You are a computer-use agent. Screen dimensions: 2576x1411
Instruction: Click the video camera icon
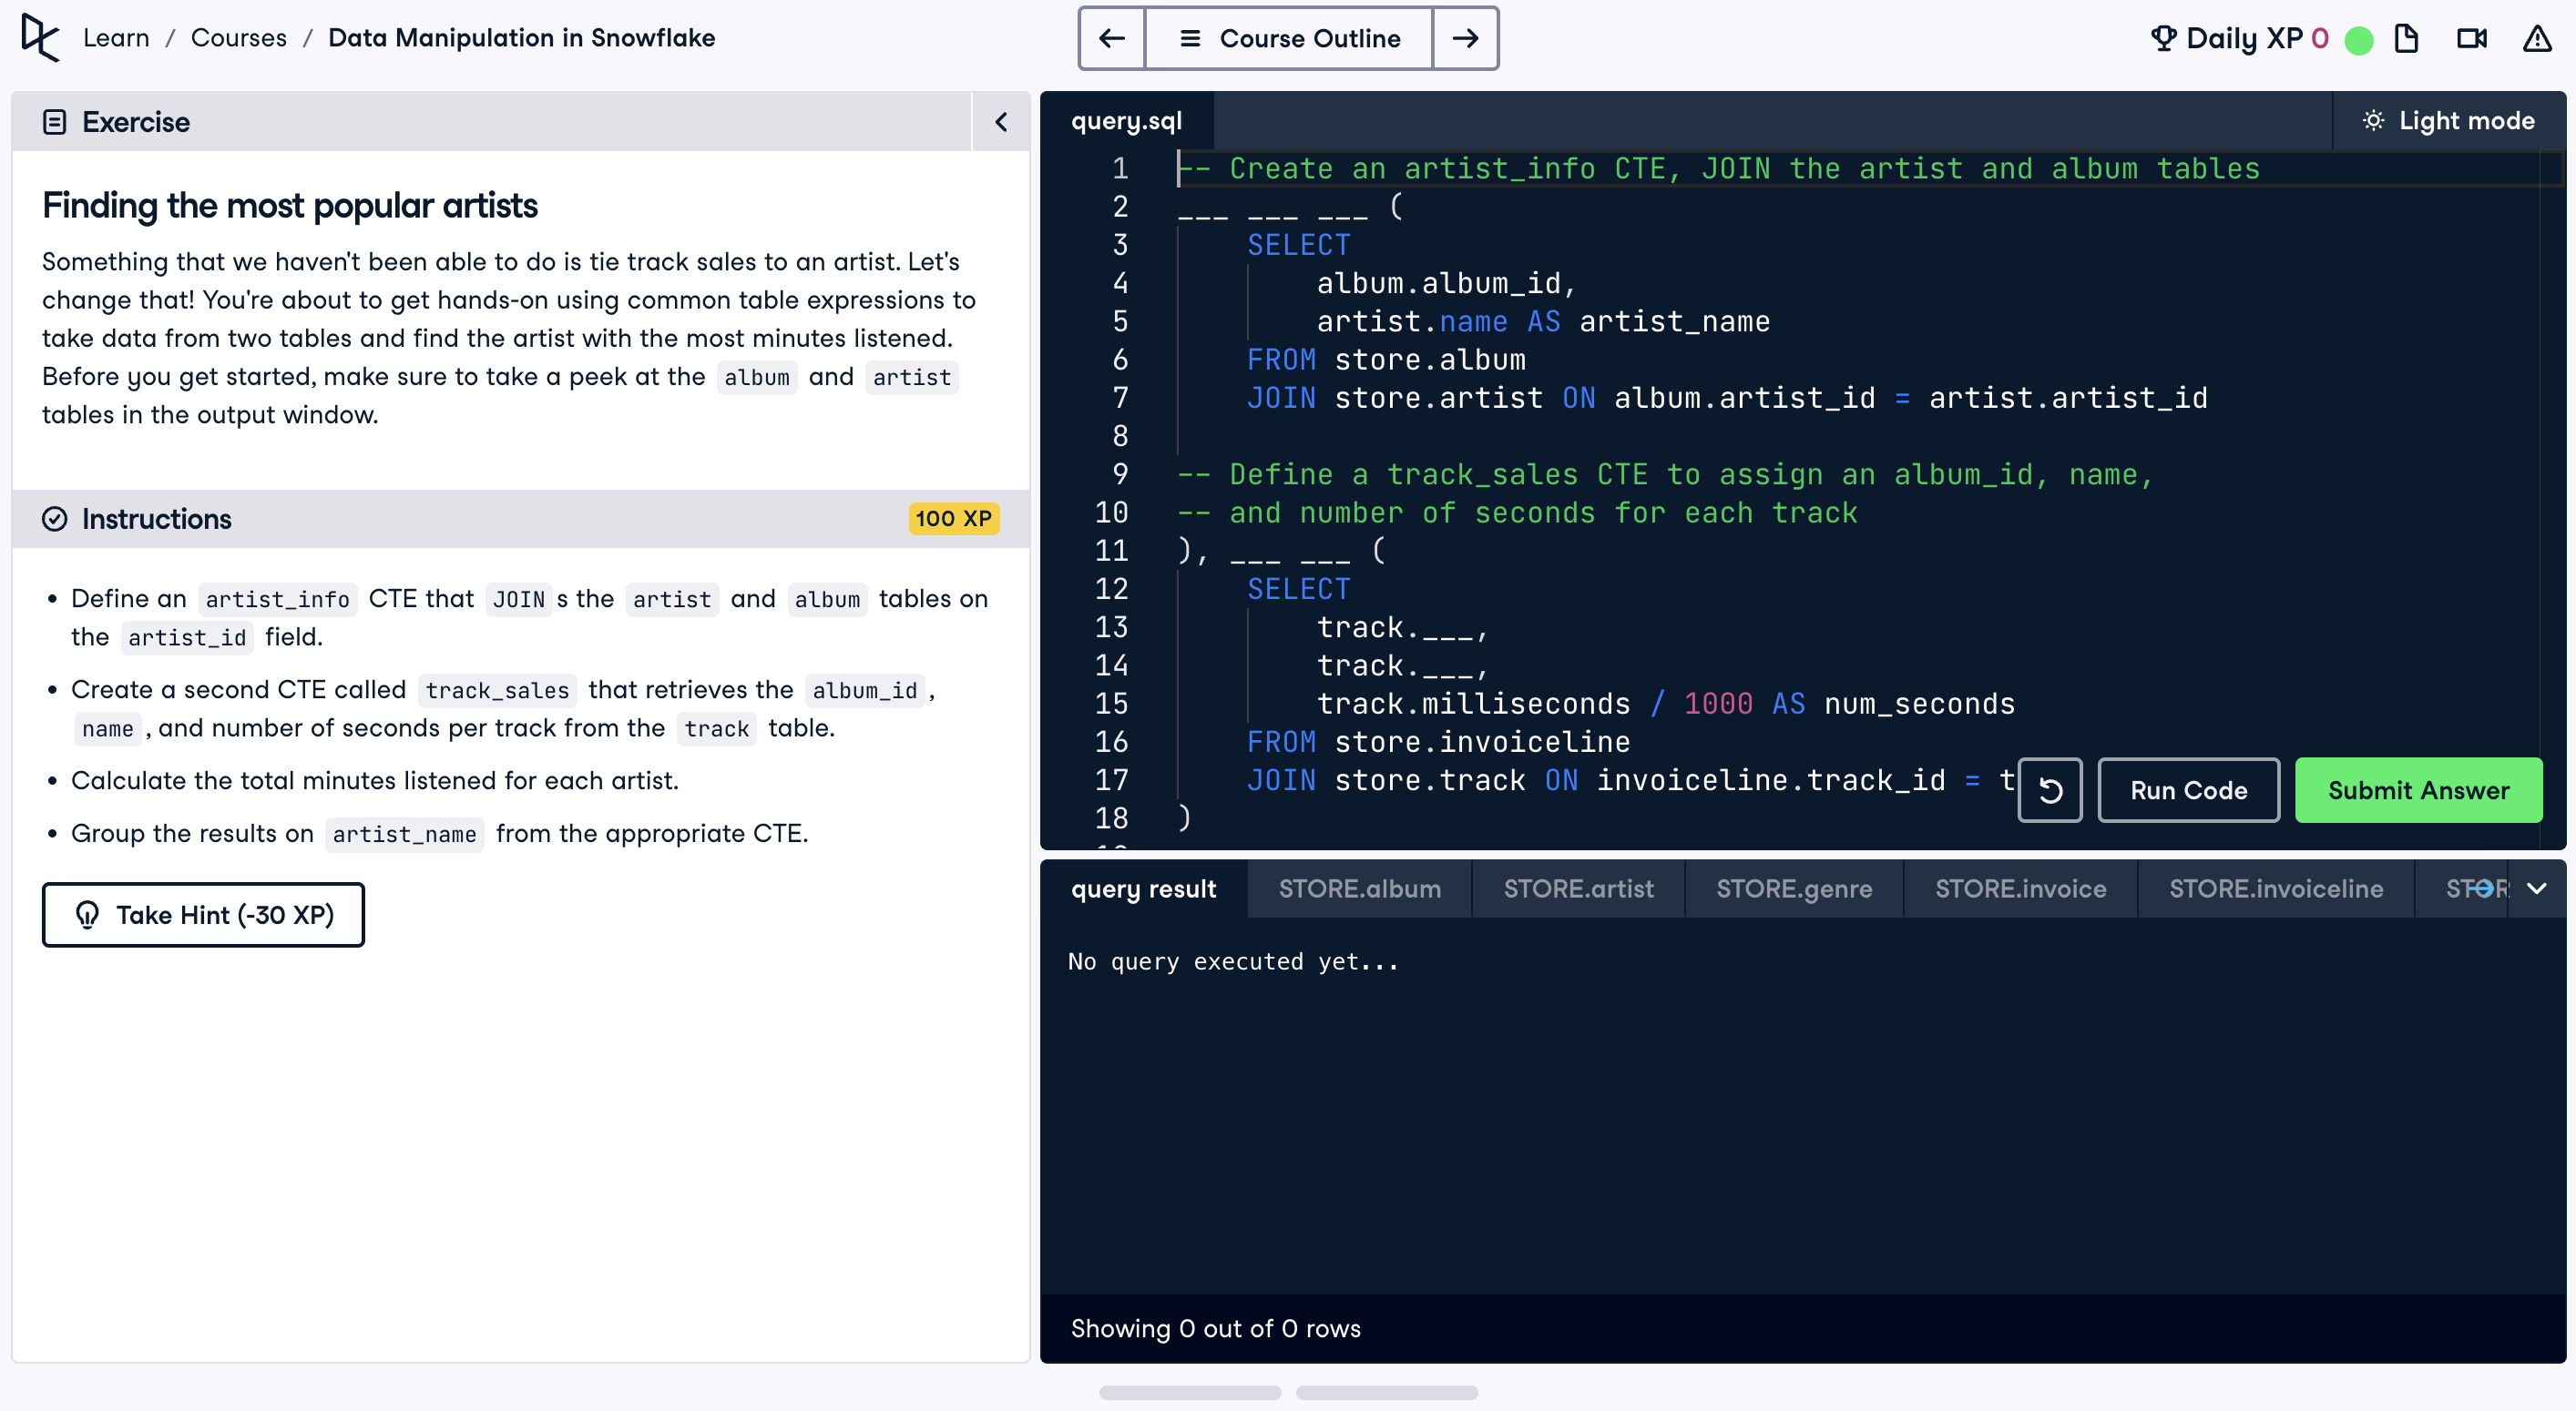pos(2472,38)
